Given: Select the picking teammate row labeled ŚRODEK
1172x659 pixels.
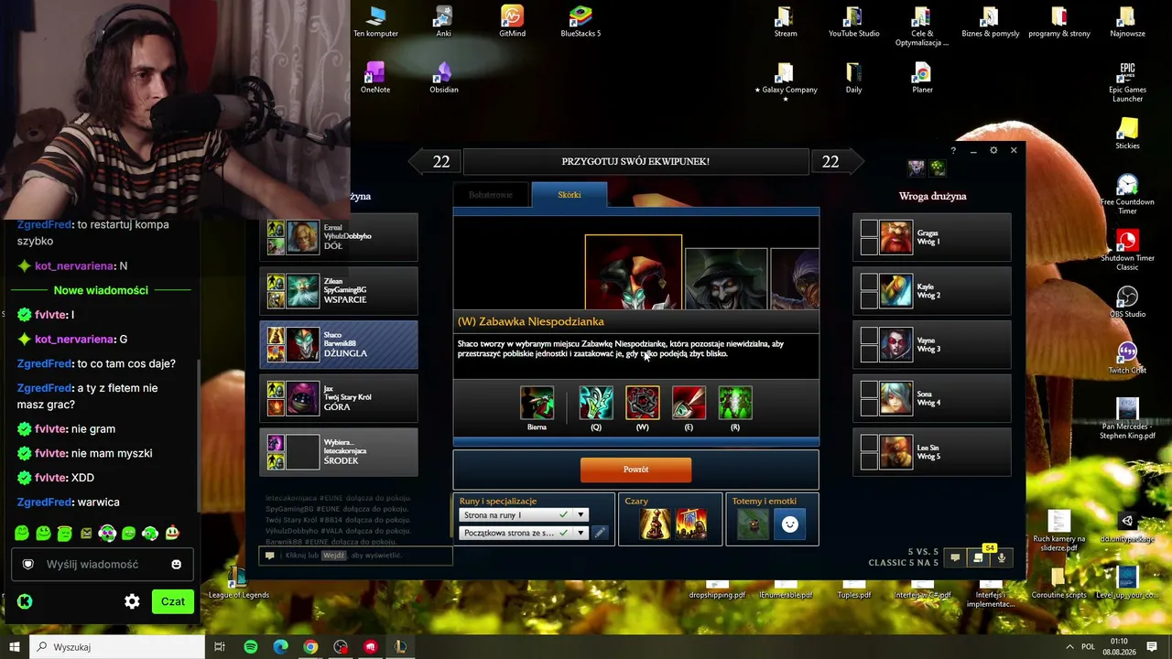Looking at the screenshot, I should click(339, 452).
